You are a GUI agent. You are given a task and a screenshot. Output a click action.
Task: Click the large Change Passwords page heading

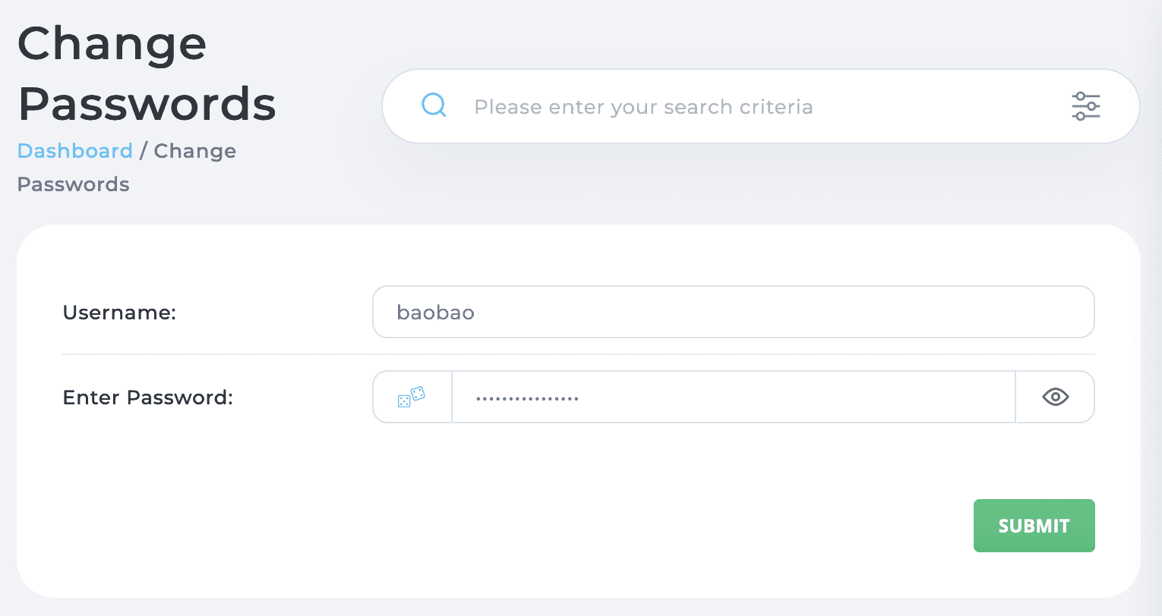147,74
